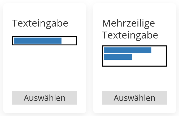Click the Mehrzeilige Texteingabe heading
179x116 pixels.
[130, 29]
